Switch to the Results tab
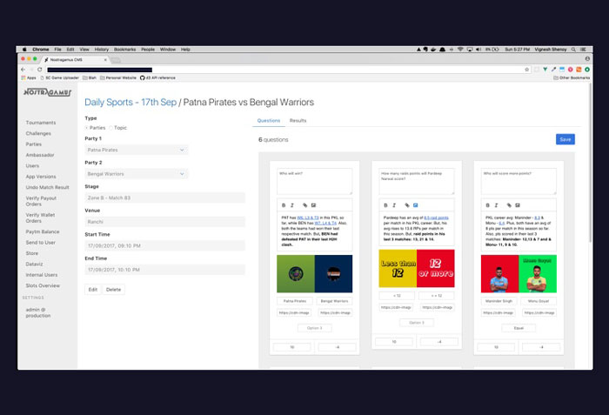This screenshot has width=609, height=415. point(298,121)
